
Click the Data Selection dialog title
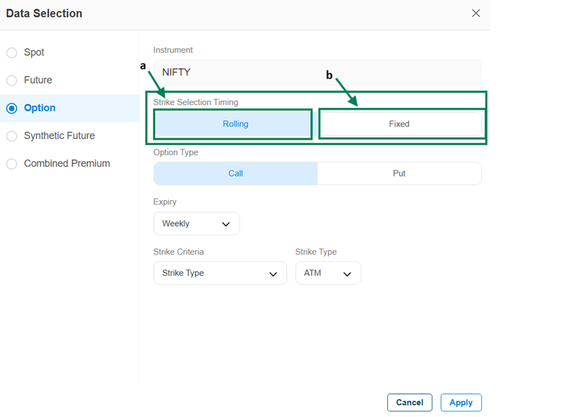pyautogui.click(x=44, y=13)
